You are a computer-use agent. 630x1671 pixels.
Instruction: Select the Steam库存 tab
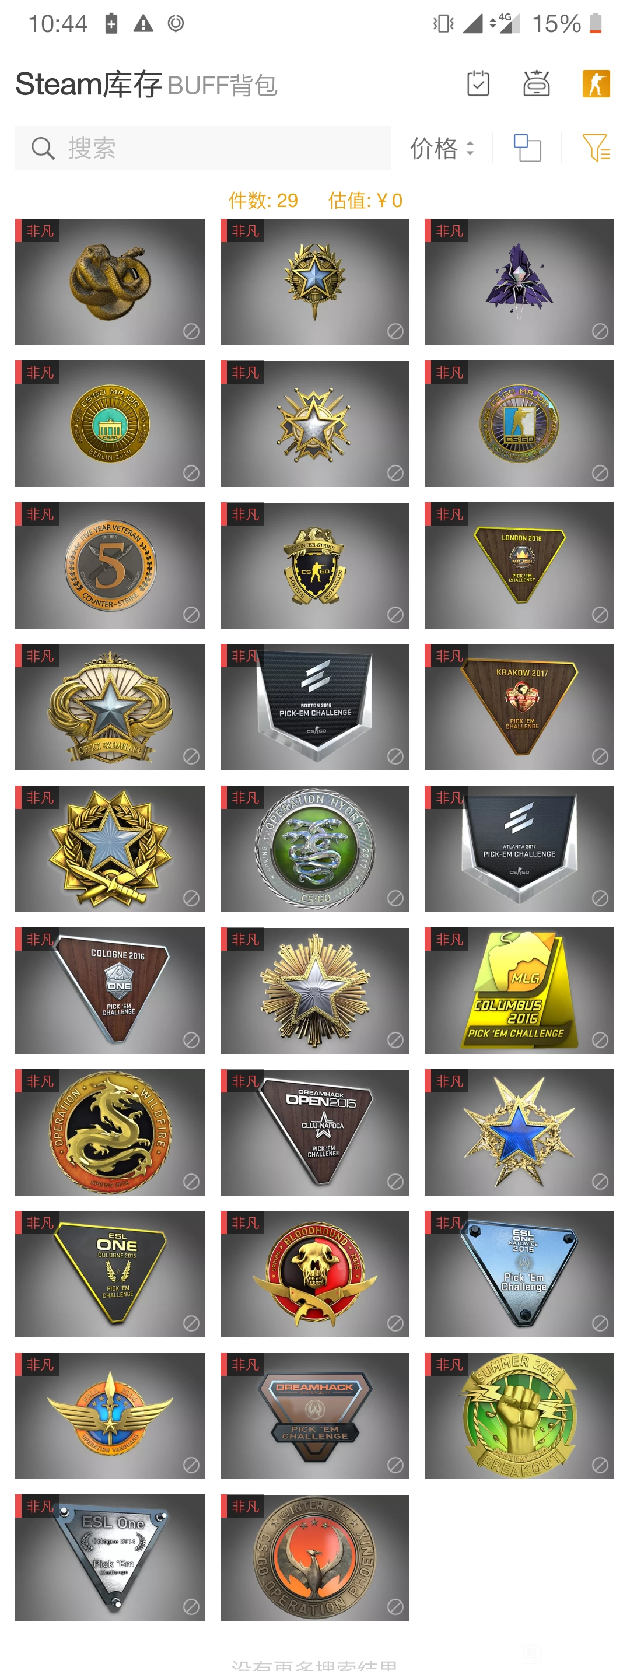(88, 83)
